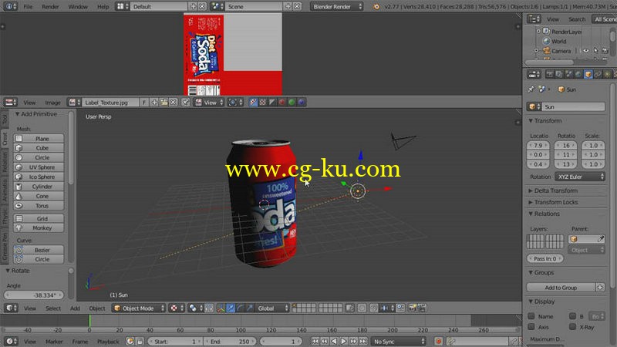Open the Render menu
The width and height of the screenshot is (617, 347).
point(50,7)
